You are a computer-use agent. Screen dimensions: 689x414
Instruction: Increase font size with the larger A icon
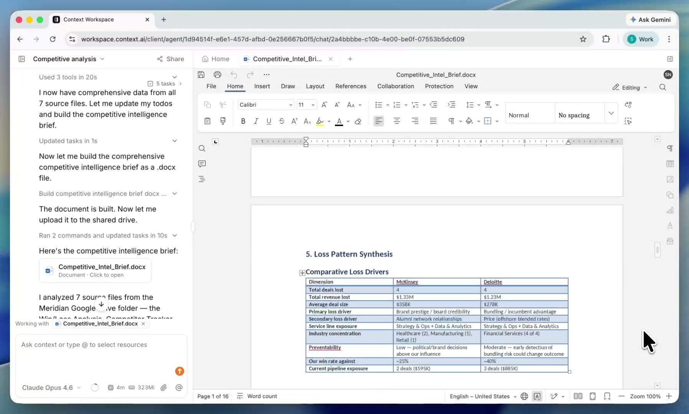pyautogui.click(x=324, y=105)
